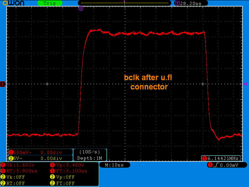Click the horizontal position bar at top
The image size is (249, 187).
(125, 3)
